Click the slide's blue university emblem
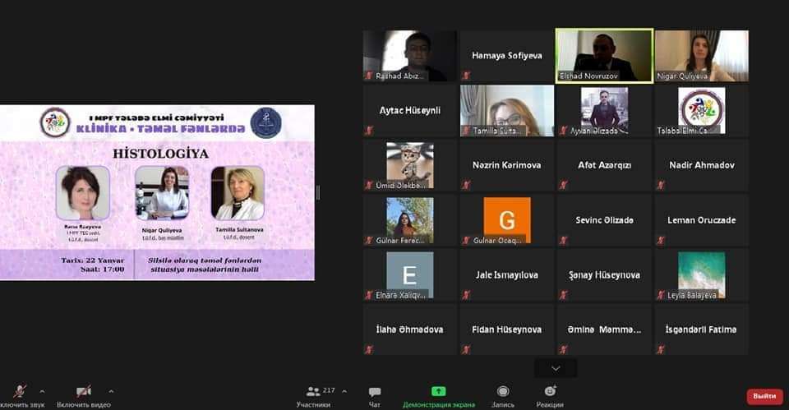 tap(266, 122)
